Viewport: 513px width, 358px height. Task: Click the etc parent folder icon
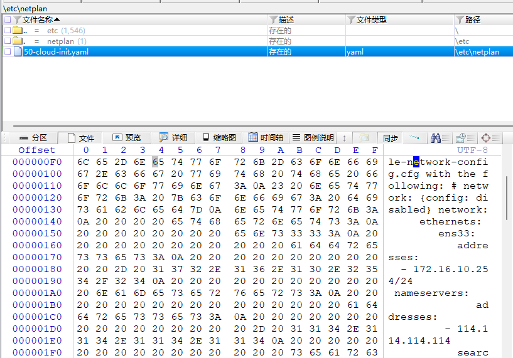tap(18, 30)
